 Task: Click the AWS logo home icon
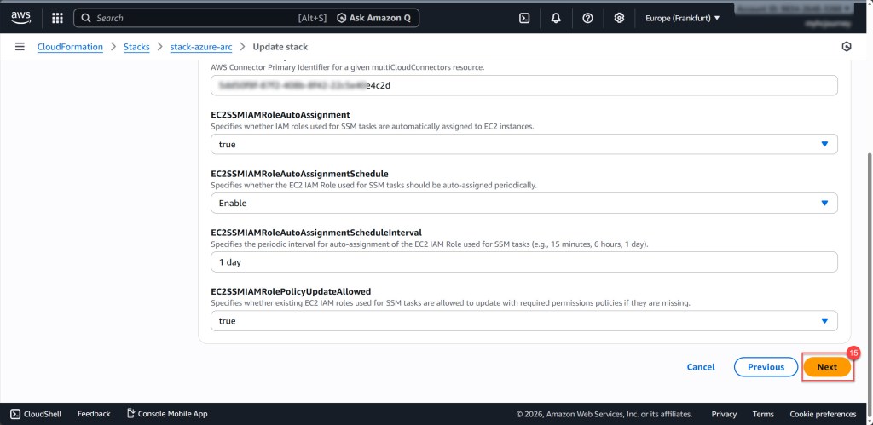pyautogui.click(x=20, y=18)
